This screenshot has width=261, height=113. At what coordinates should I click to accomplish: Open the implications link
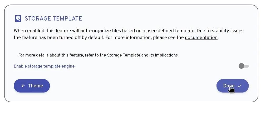click(166, 55)
